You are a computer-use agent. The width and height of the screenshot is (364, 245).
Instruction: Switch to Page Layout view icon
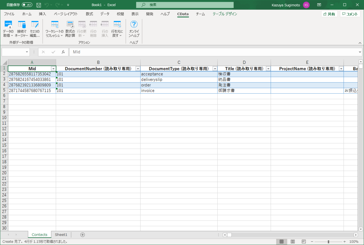coord(293,242)
